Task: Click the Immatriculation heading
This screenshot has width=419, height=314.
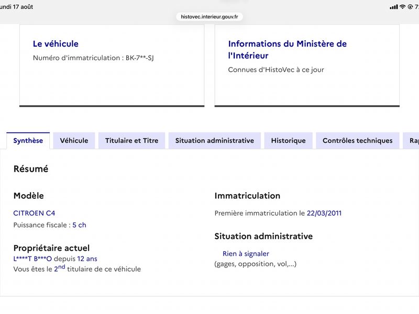Action: pos(247,196)
